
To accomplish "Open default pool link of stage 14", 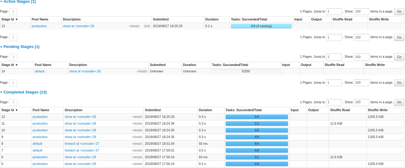I will (39, 71).
